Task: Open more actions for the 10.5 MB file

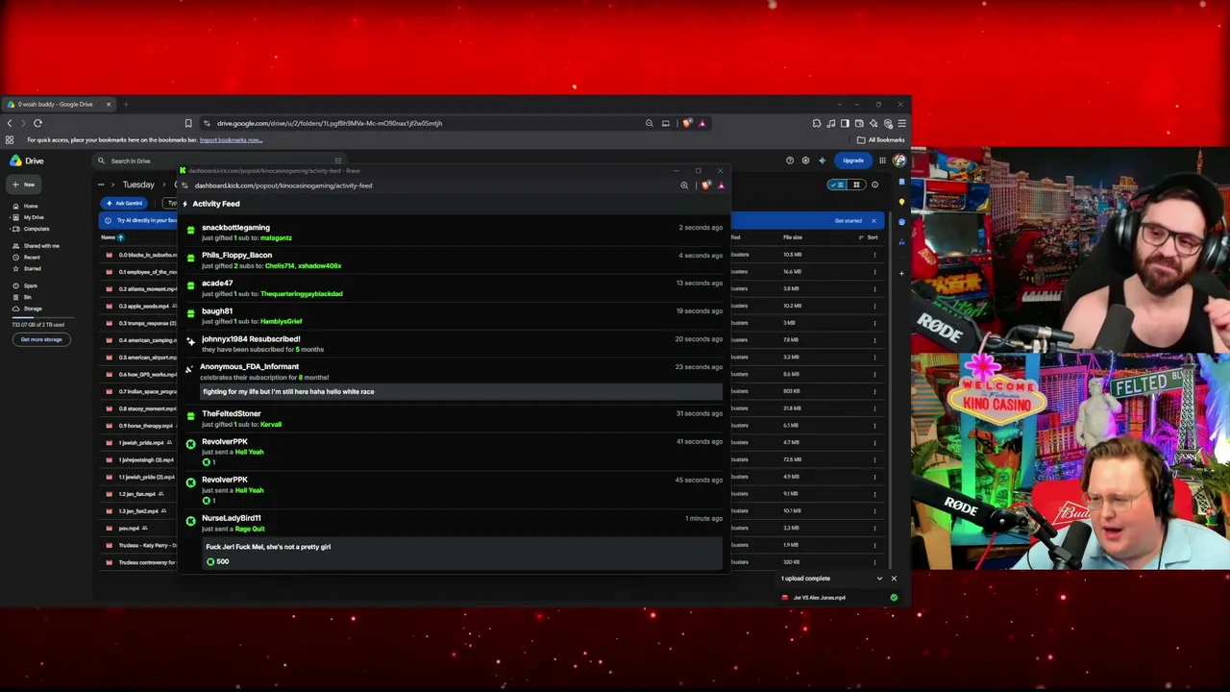Action: (x=874, y=255)
